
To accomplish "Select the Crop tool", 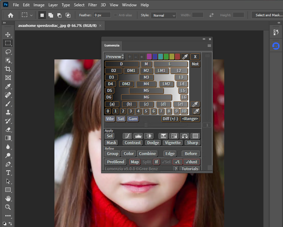I will coord(8,69).
